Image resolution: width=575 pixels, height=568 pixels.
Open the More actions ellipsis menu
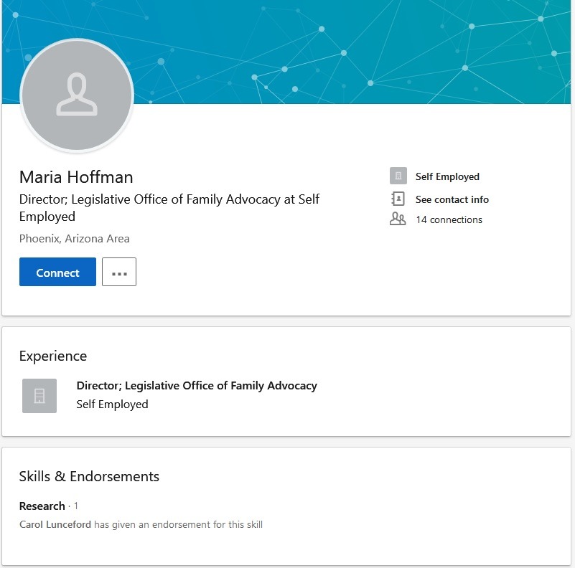point(119,272)
